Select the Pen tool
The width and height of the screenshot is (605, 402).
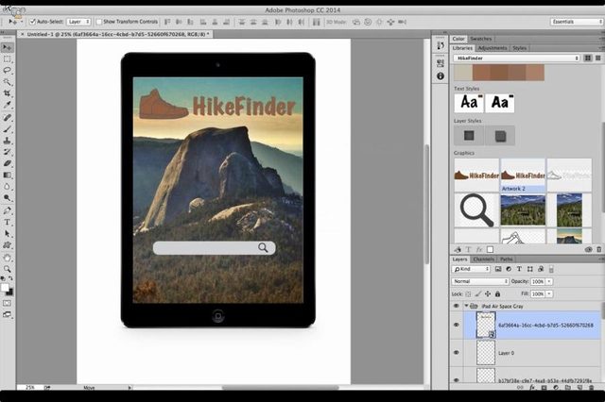pyautogui.click(x=7, y=210)
